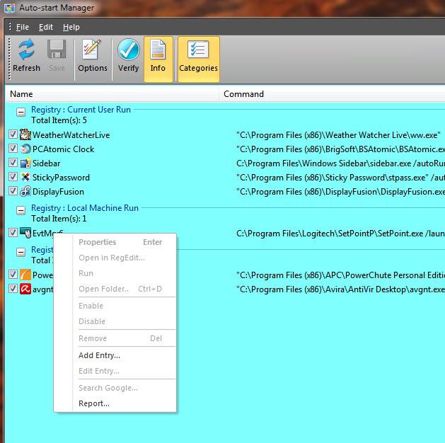
Task: Uncheck the EvtMgr6 startup entry
Action: coord(13,232)
